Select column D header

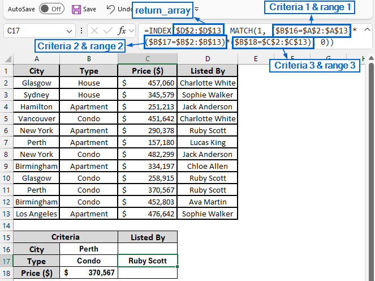click(207, 58)
